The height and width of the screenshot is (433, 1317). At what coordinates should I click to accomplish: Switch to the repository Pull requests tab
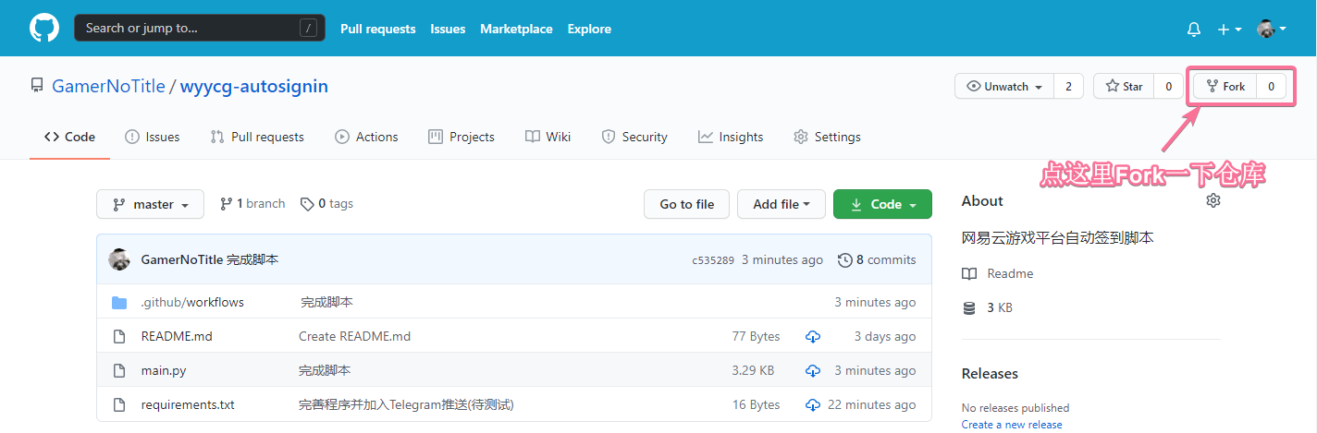(257, 137)
